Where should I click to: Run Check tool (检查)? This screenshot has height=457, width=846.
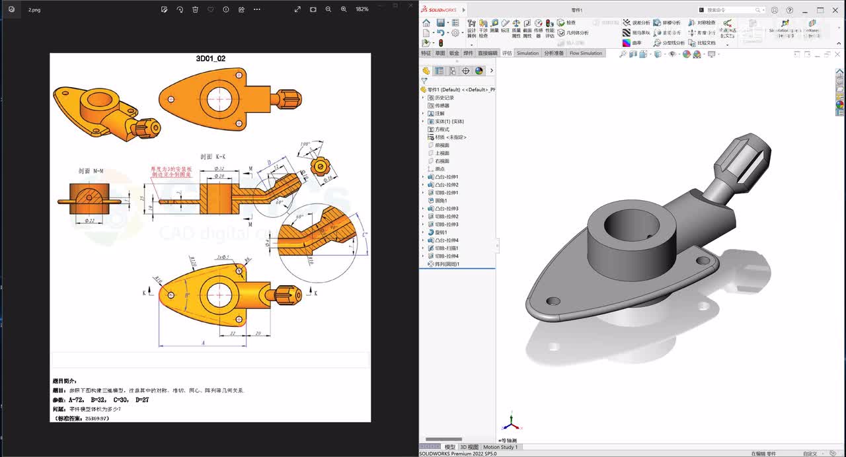click(x=566, y=23)
